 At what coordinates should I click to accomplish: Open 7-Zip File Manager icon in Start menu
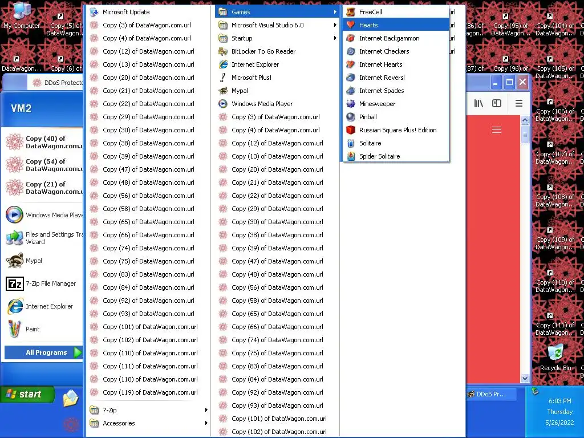[x=15, y=283]
